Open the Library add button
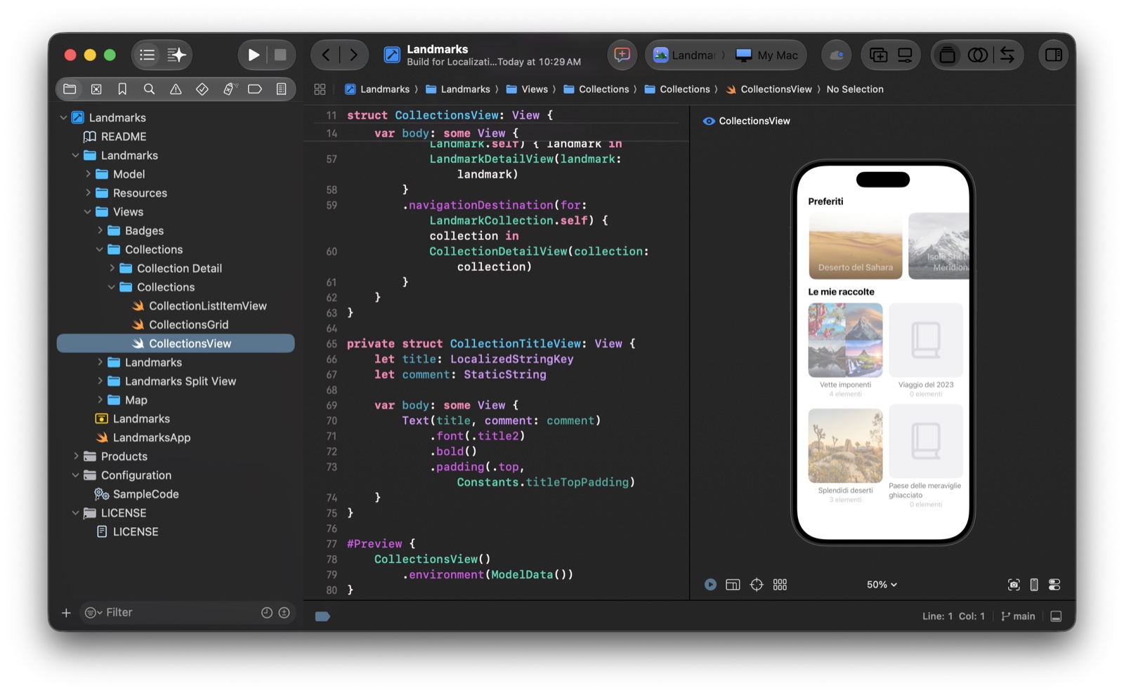 click(x=878, y=55)
